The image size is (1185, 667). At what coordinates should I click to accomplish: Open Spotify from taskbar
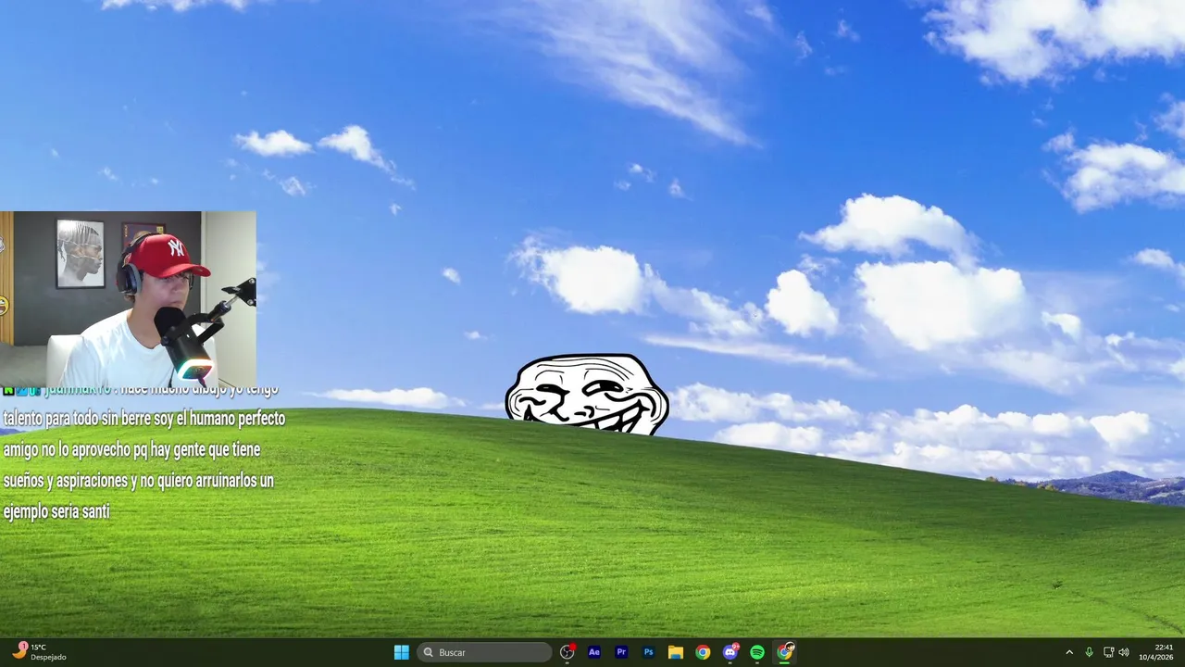tap(757, 652)
